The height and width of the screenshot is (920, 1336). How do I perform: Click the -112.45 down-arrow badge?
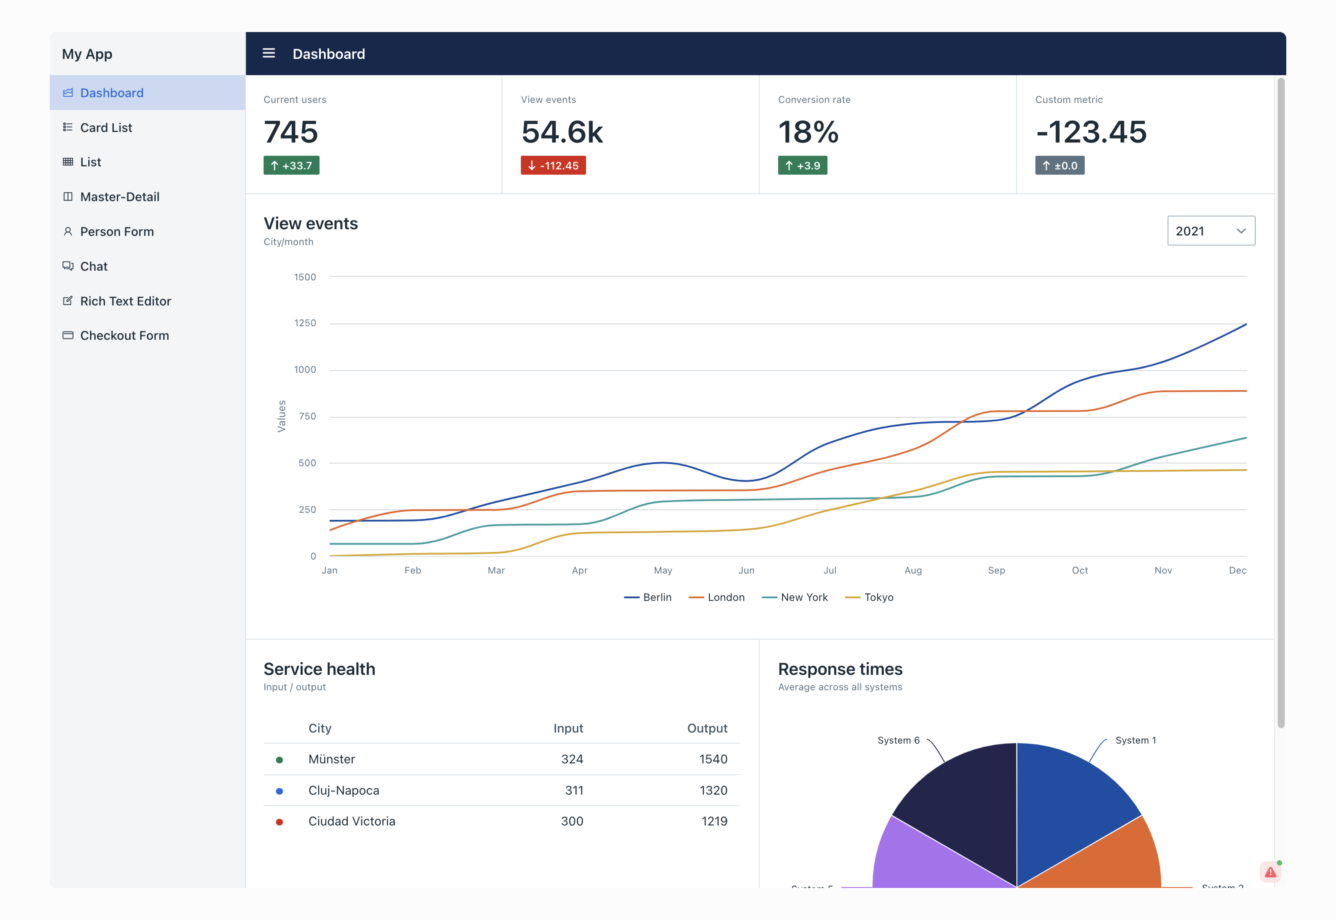pos(553,165)
